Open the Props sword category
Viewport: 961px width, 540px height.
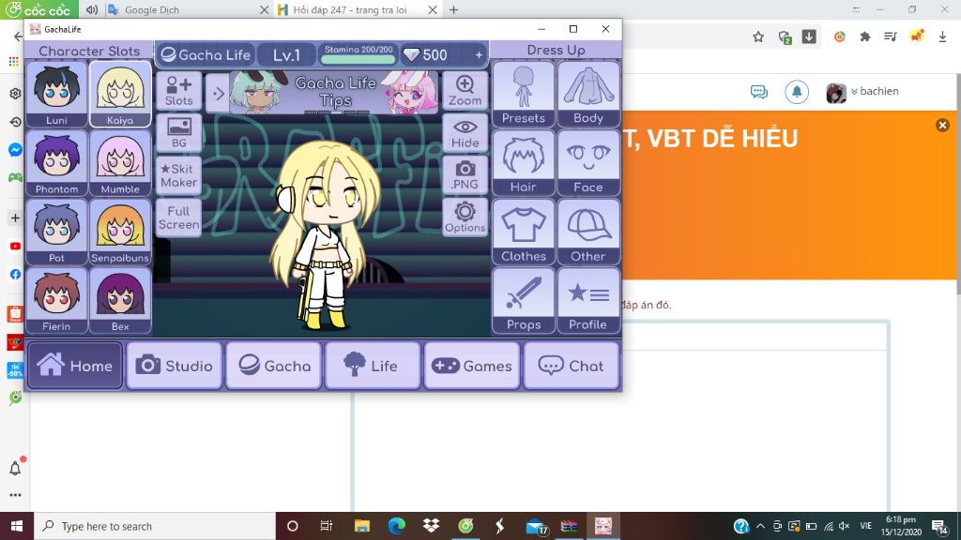pos(524,300)
